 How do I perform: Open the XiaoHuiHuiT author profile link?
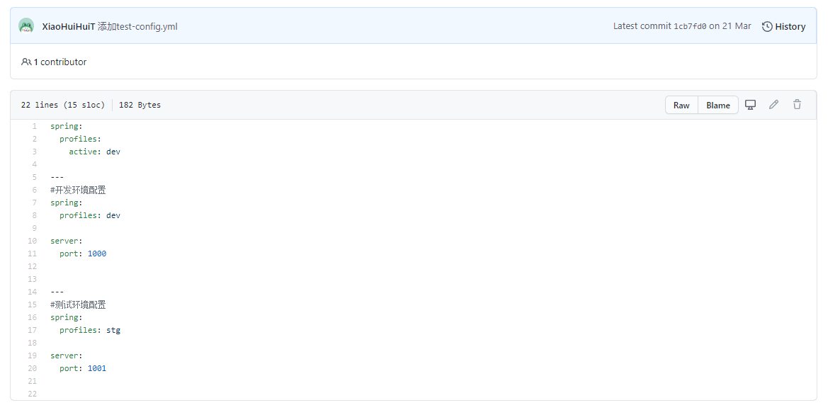69,26
